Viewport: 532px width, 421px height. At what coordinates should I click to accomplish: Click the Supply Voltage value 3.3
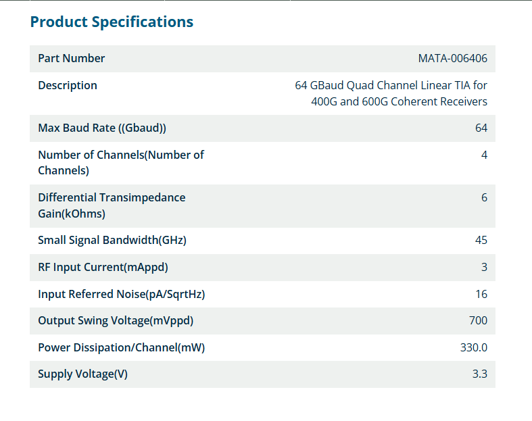tap(479, 374)
